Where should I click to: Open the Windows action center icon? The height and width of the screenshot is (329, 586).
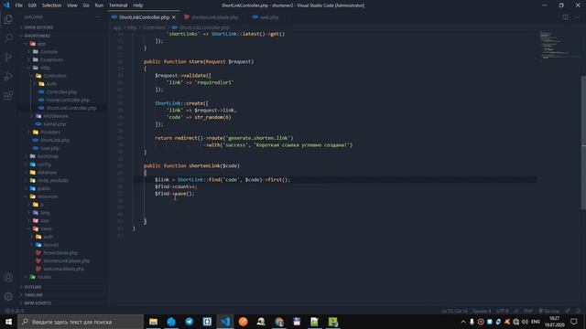(x=574, y=322)
